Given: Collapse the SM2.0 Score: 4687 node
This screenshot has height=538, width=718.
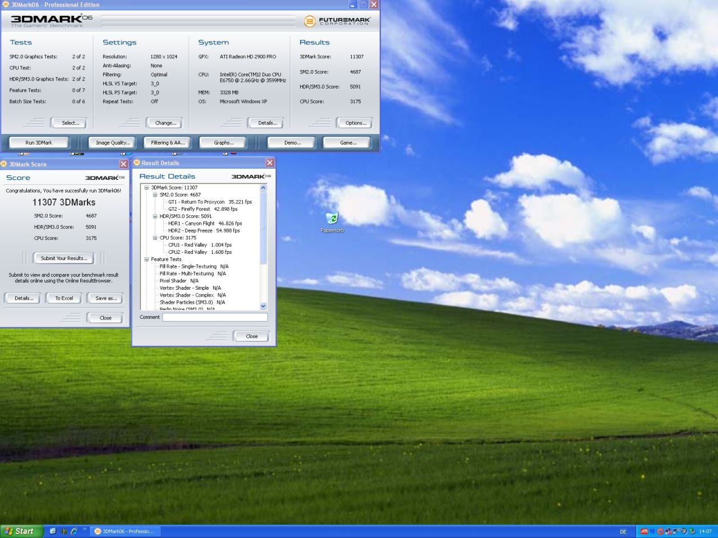Looking at the screenshot, I should pyautogui.click(x=155, y=195).
